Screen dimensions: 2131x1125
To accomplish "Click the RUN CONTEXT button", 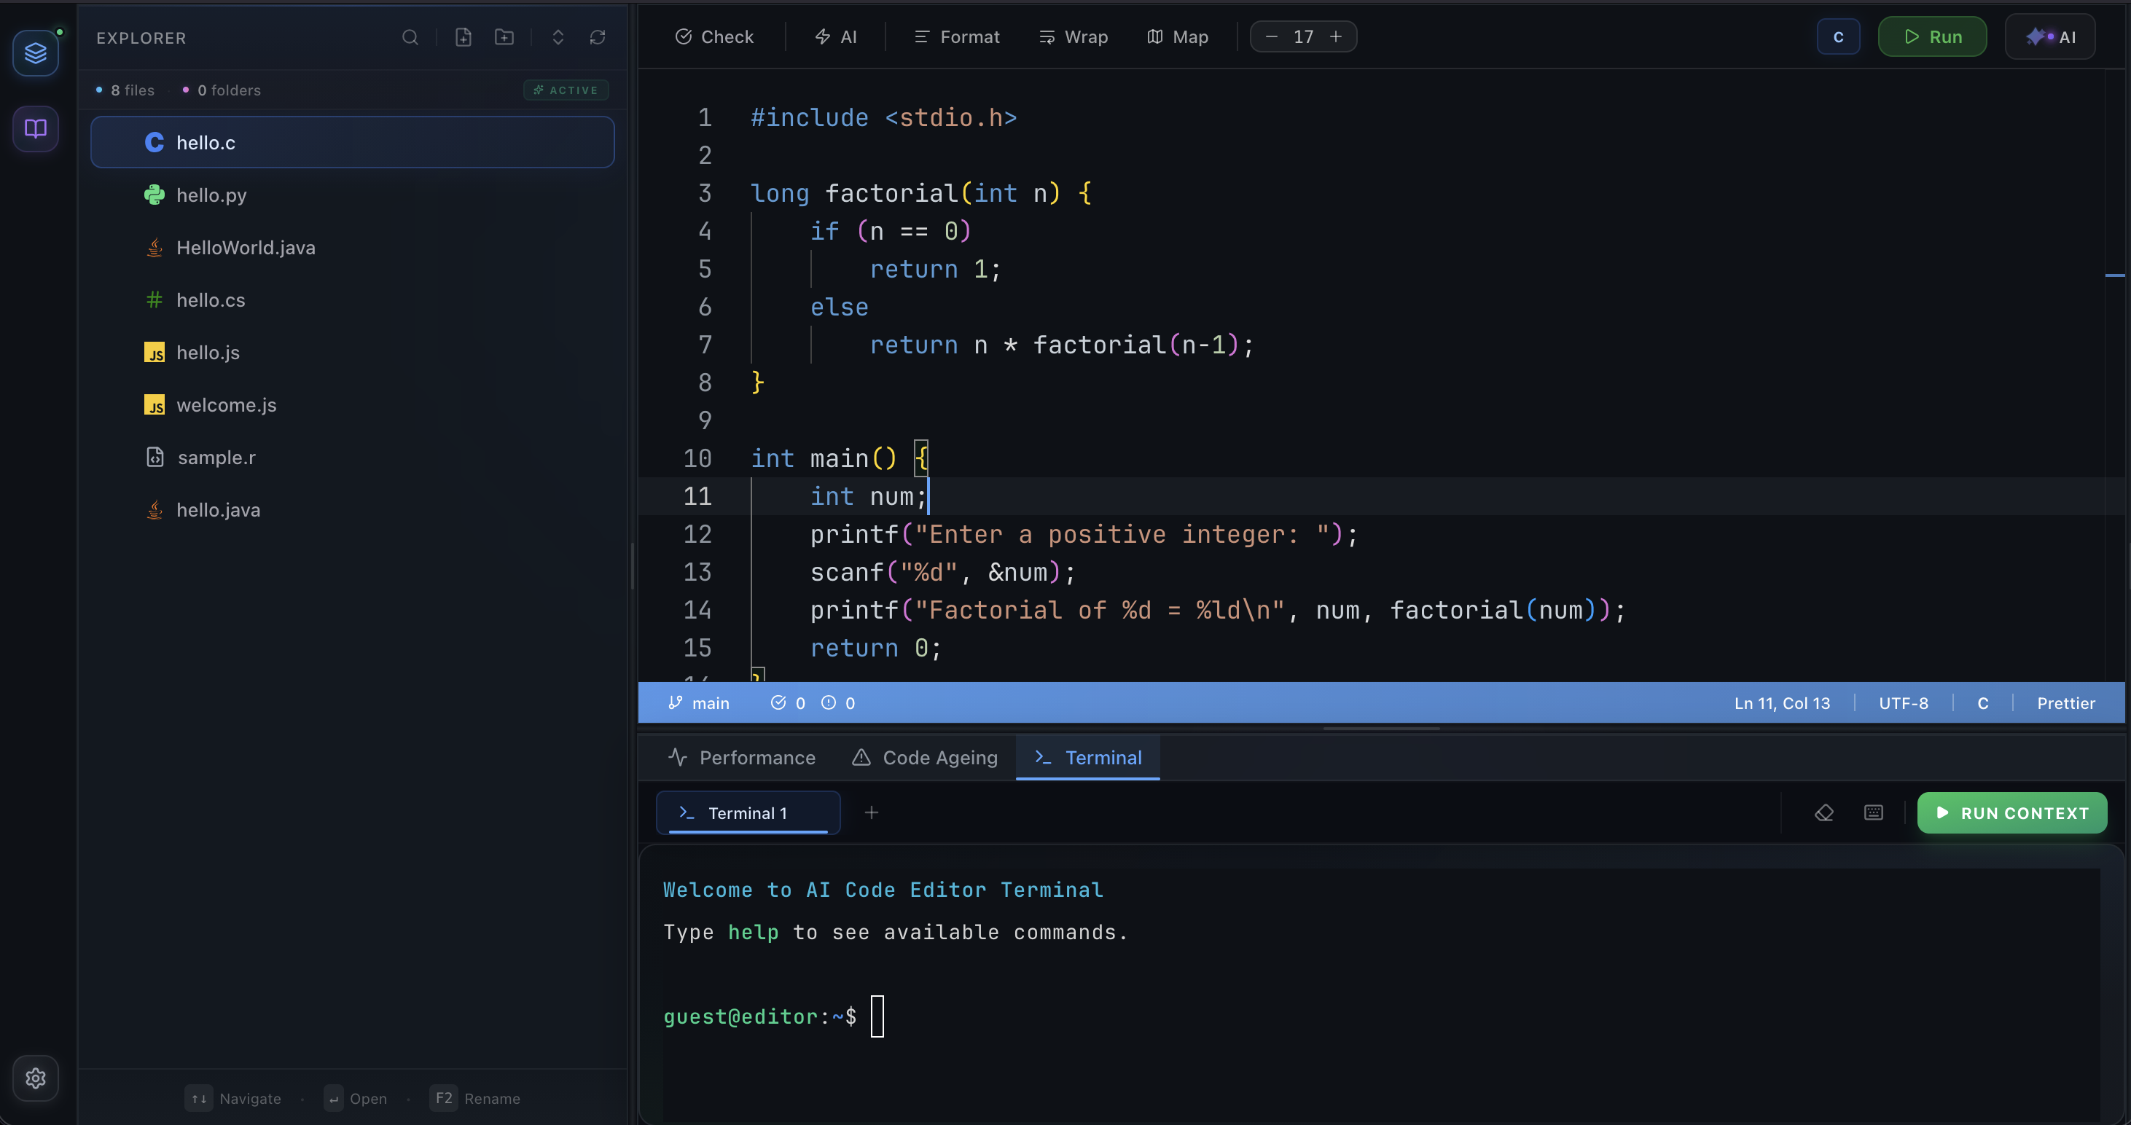I will coord(2012,813).
